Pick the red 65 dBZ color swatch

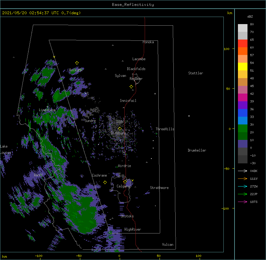coord(243,43)
